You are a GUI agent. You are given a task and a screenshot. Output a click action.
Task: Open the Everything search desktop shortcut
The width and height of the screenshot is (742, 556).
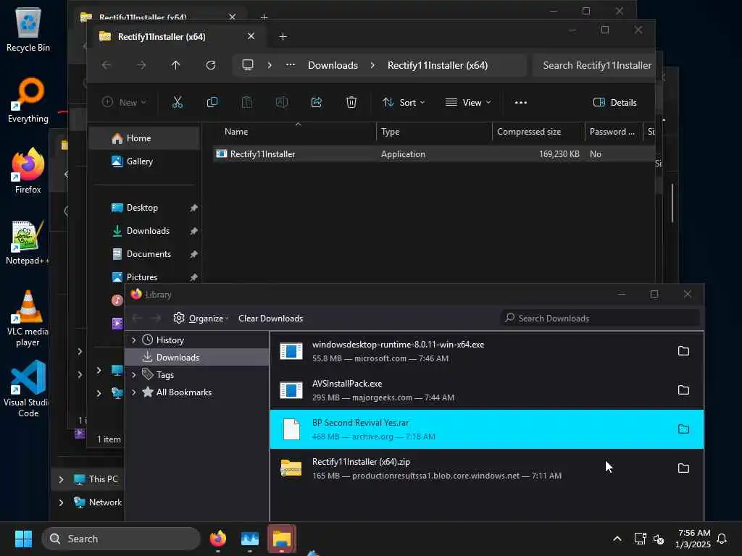(x=28, y=100)
